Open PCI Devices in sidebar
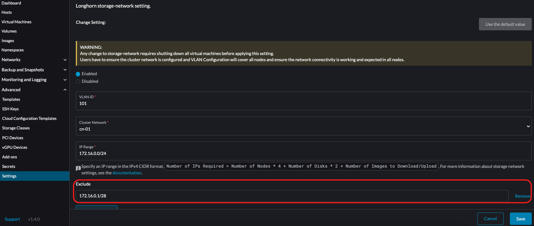Viewport: 534px width, 226px height. pyautogui.click(x=13, y=138)
